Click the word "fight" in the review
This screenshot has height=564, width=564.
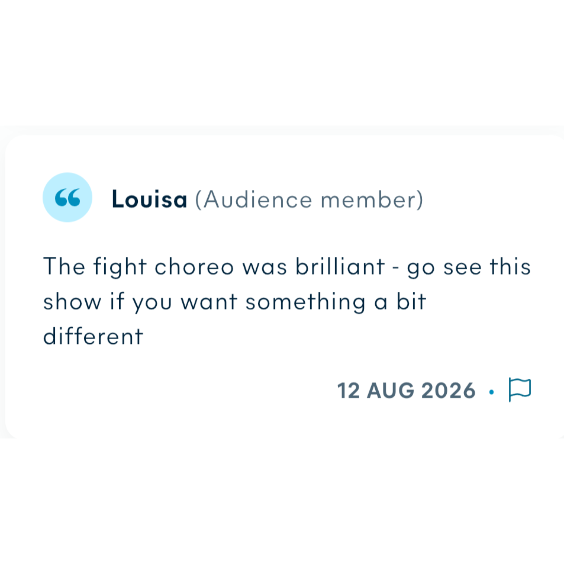pos(120,267)
